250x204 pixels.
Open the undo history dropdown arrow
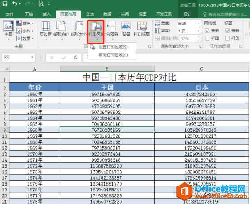(19, 4)
